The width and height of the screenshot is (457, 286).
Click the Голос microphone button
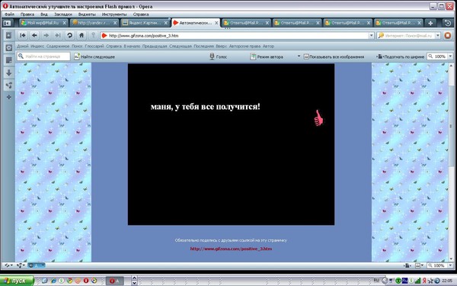tap(218, 56)
